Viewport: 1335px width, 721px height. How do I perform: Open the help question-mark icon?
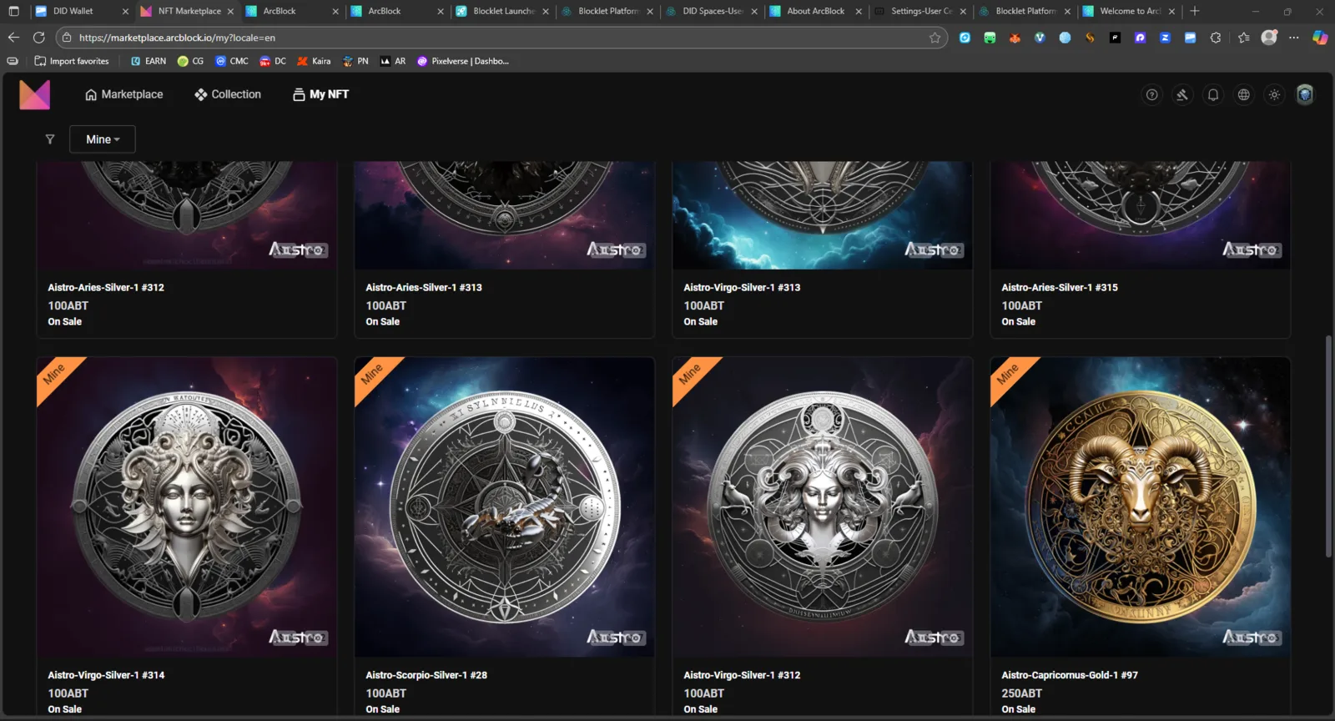click(1151, 95)
